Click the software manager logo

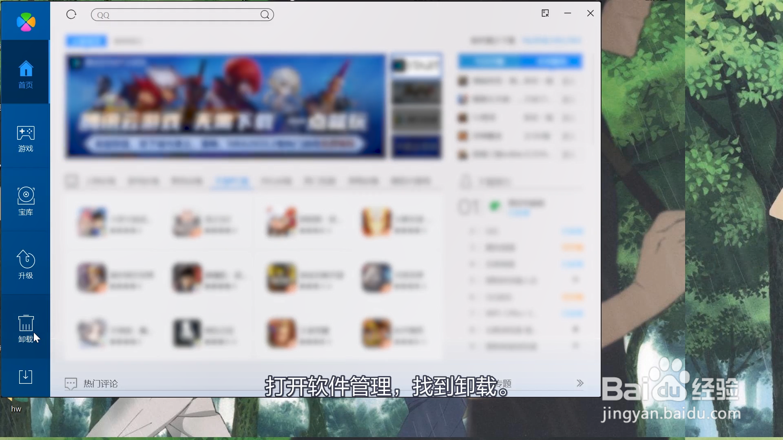click(x=26, y=22)
